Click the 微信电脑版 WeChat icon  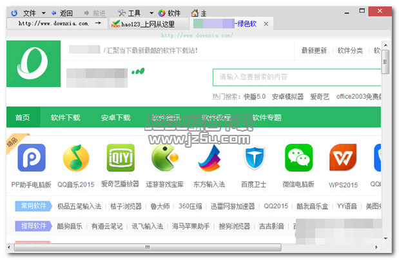298,157
